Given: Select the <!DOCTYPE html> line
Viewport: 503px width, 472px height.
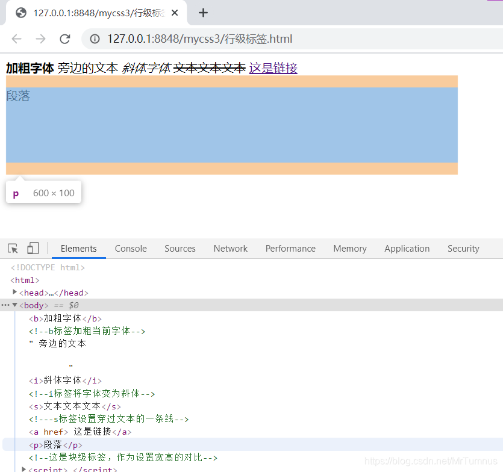Looking at the screenshot, I should (x=48, y=267).
